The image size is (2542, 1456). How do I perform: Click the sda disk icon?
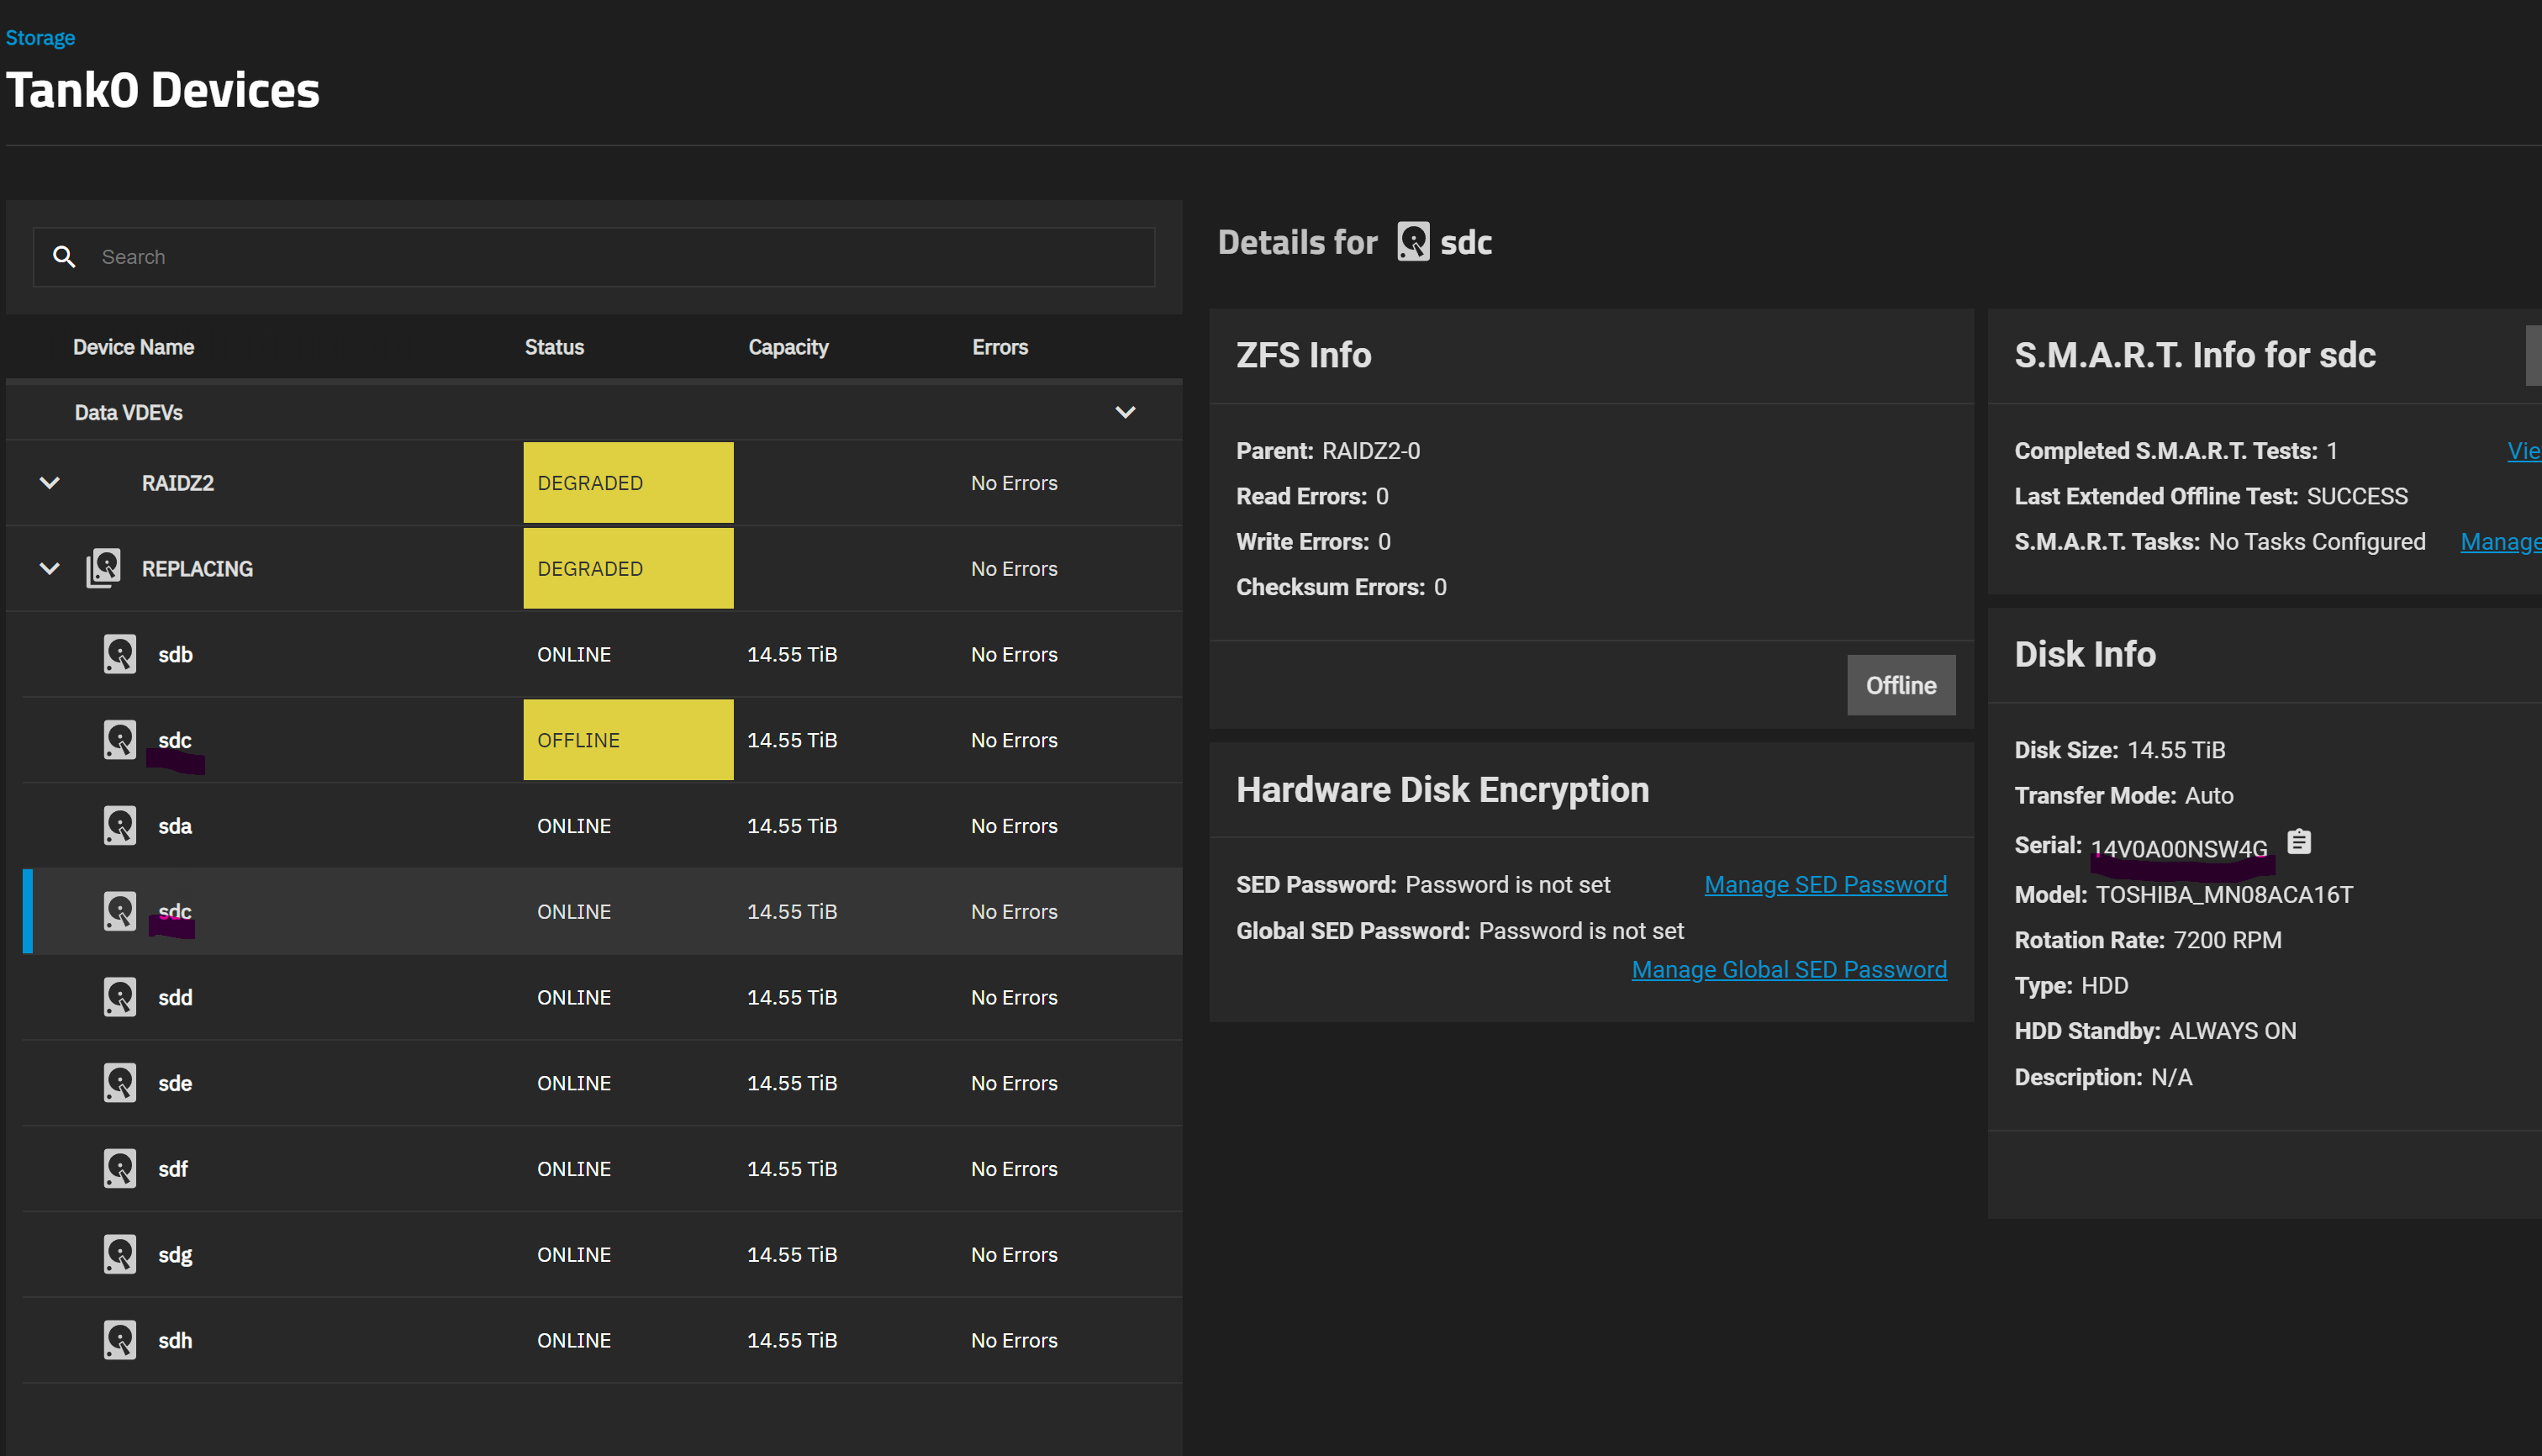pyautogui.click(x=120, y=826)
